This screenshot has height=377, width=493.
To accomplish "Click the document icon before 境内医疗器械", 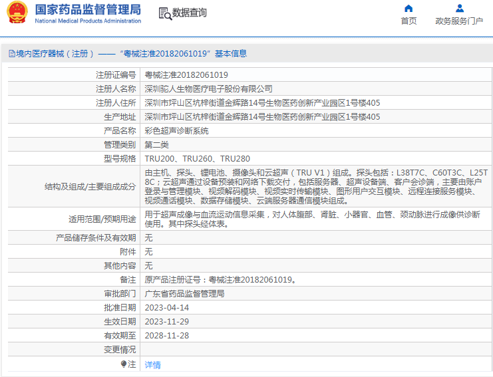I will click(12, 54).
